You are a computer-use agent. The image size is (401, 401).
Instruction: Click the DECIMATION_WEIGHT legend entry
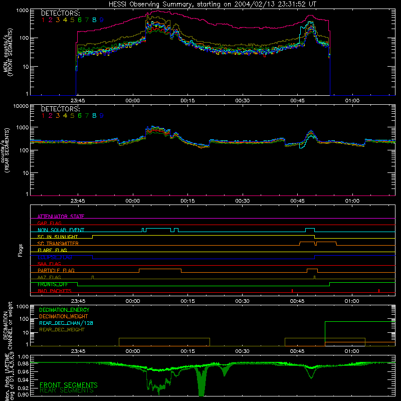[x=64, y=316]
